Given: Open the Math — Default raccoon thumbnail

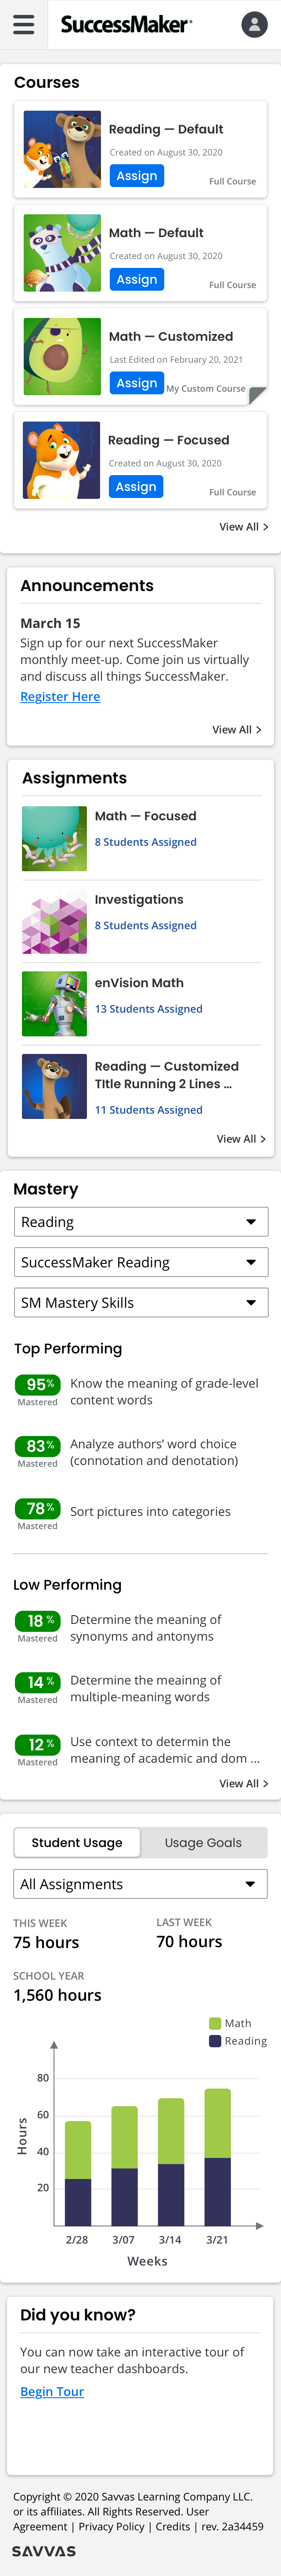Looking at the screenshot, I should 62,253.
